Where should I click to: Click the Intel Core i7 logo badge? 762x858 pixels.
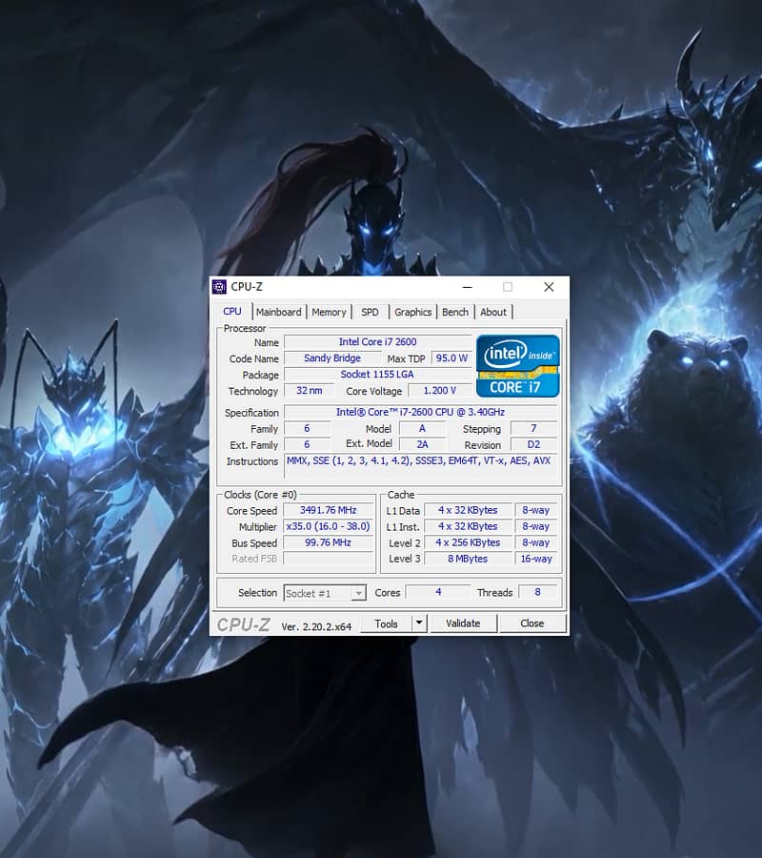point(517,366)
